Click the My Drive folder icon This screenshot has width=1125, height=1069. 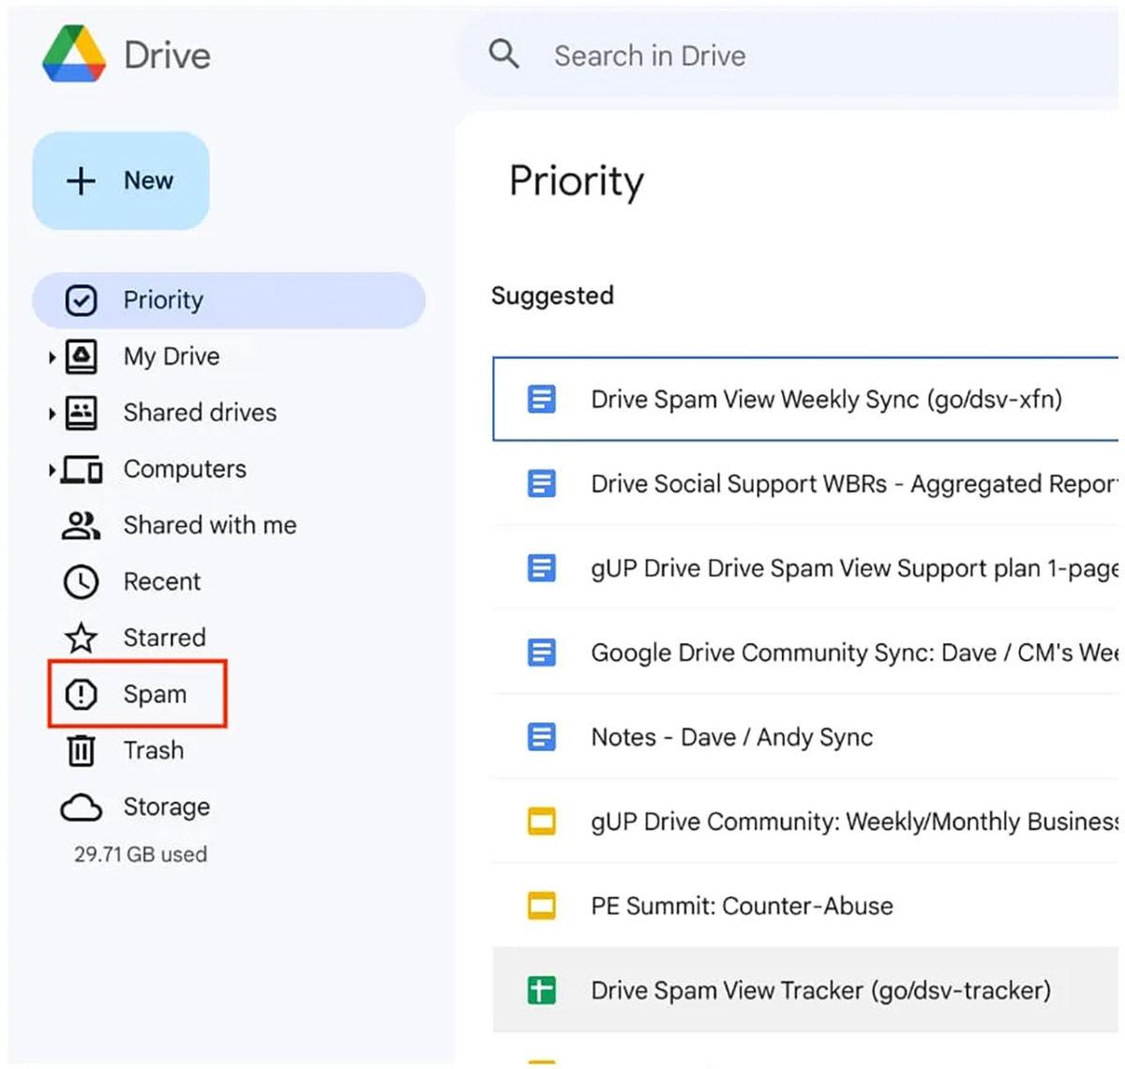click(82, 356)
